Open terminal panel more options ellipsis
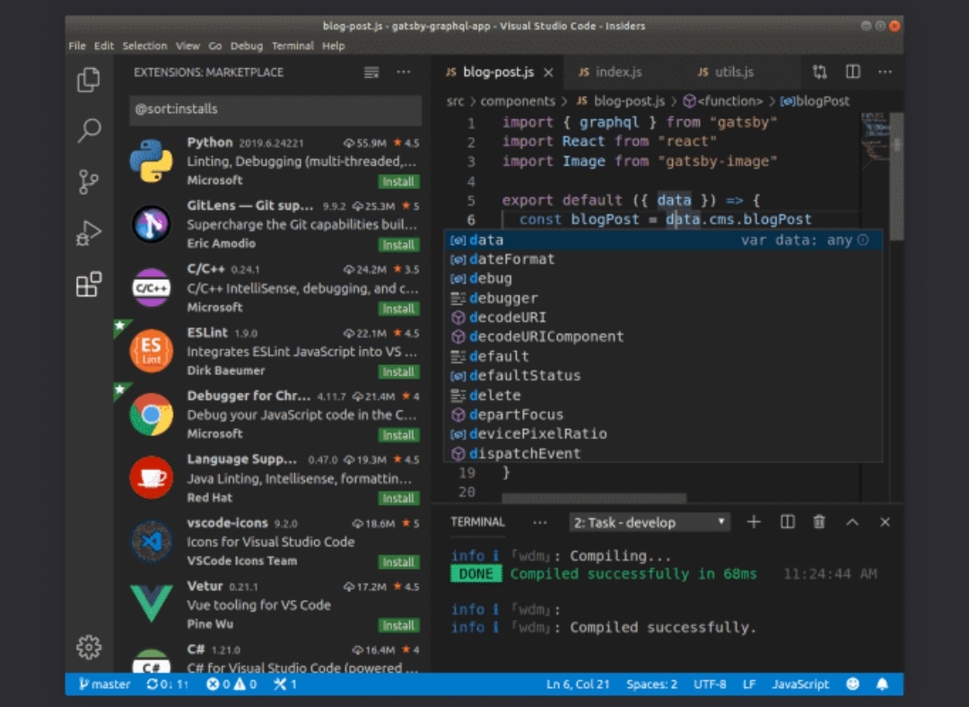Image resolution: width=969 pixels, height=707 pixels. pos(540,523)
